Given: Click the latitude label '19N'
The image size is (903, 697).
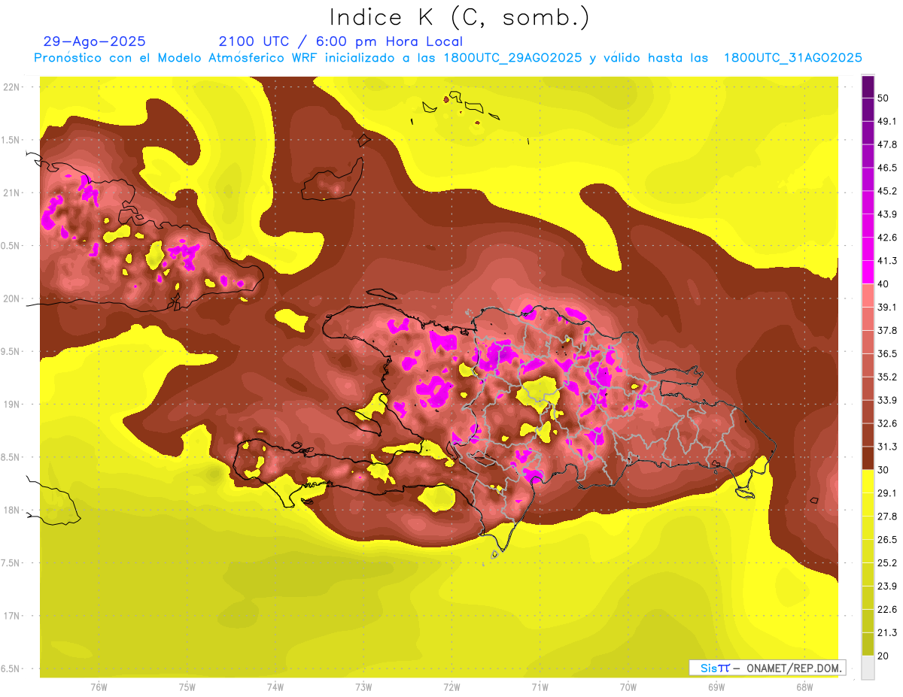Looking at the screenshot, I should pos(13,405).
